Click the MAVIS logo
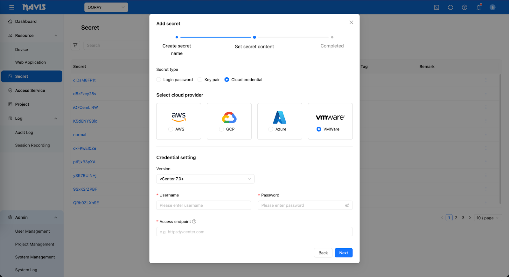This screenshot has height=277, width=509. [34, 7]
